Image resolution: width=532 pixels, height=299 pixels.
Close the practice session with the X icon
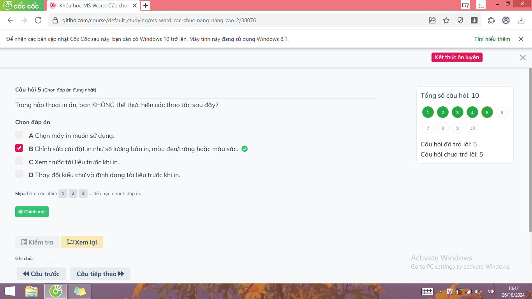coord(523,58)
